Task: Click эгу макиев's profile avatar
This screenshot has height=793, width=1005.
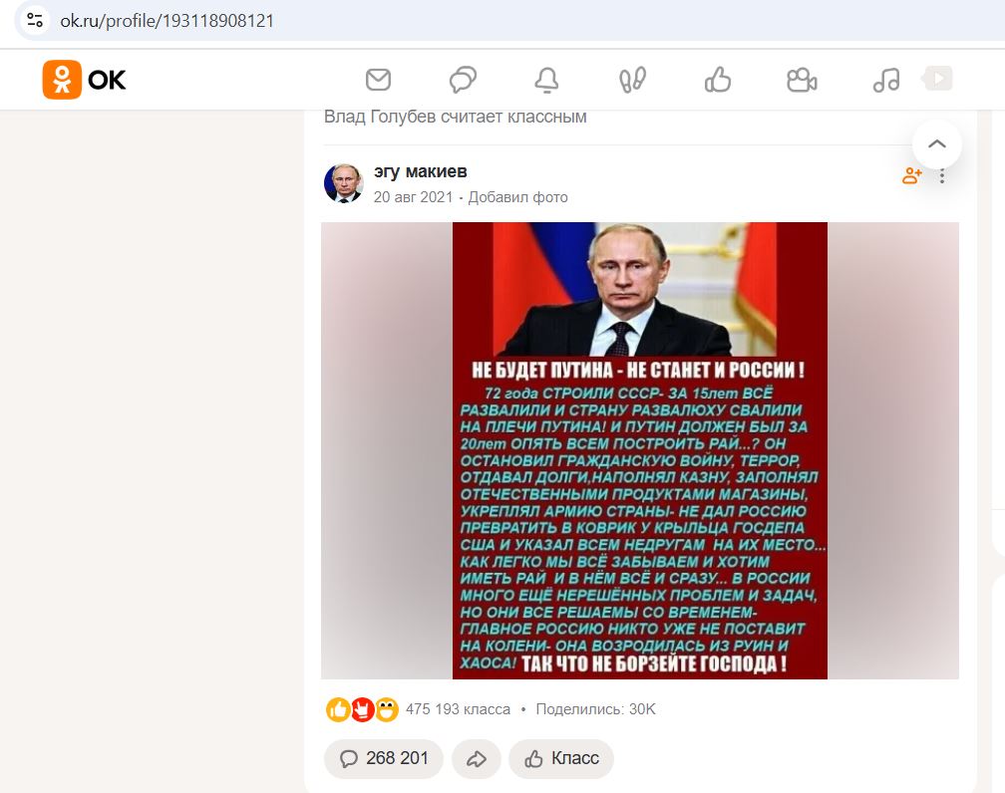Action: (344, 183)
